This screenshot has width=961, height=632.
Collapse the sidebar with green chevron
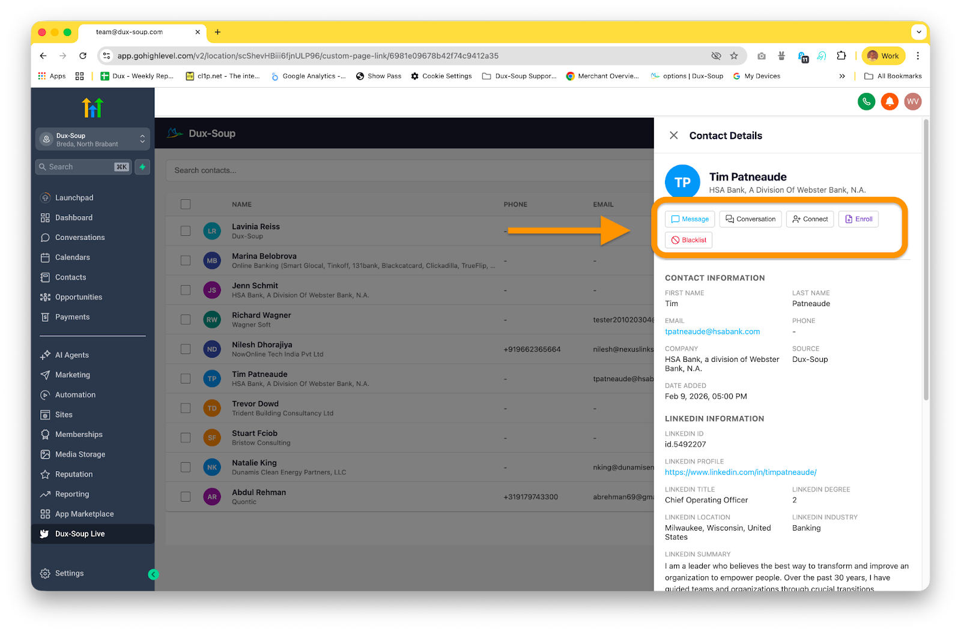tap(153, 574)
